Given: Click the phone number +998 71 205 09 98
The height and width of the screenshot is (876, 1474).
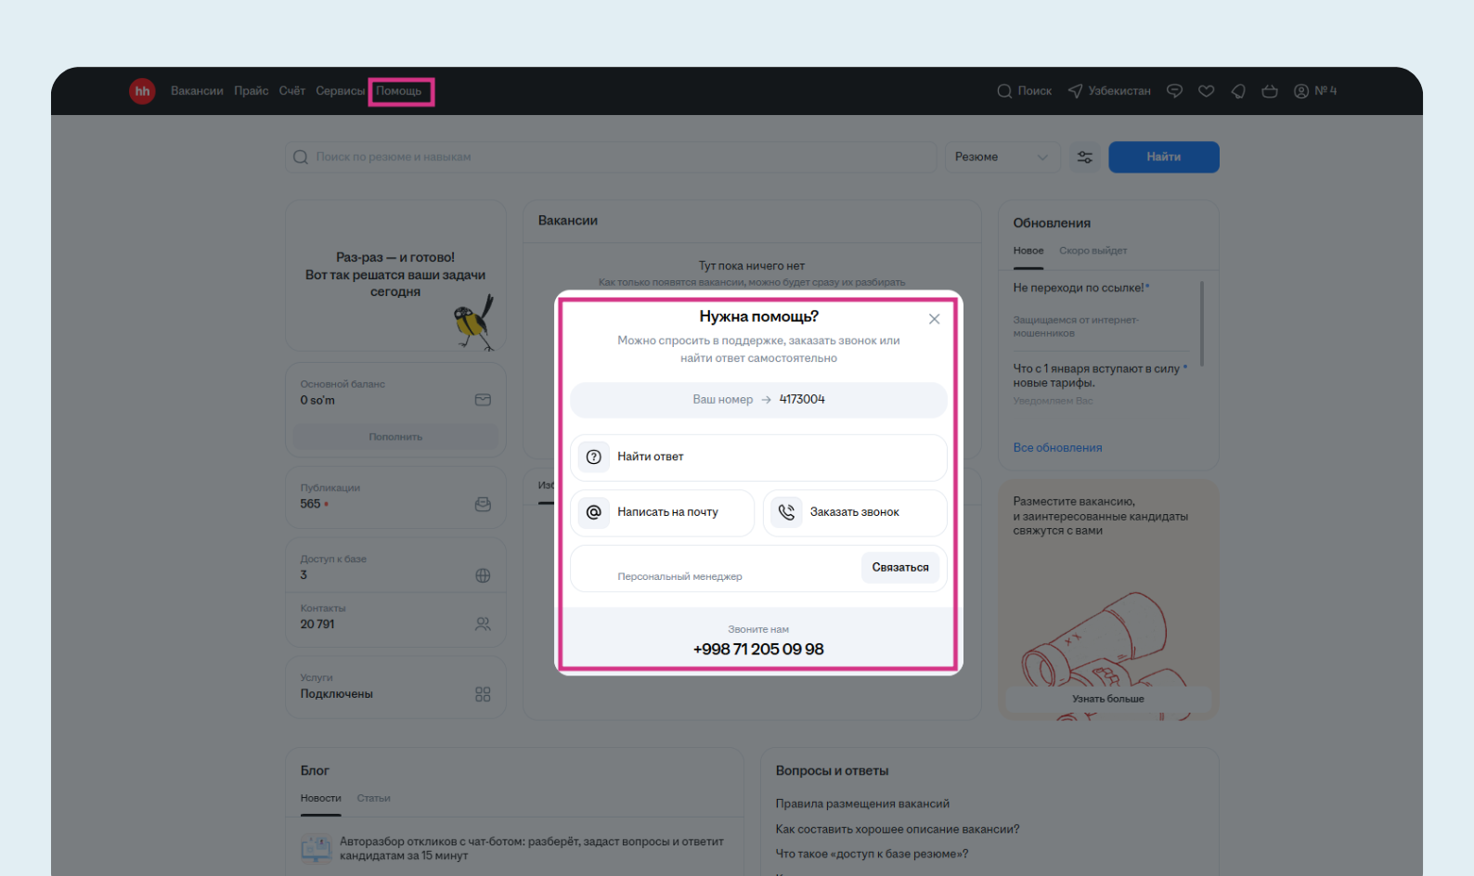Looking at the screenshot, I should [758, 650].
